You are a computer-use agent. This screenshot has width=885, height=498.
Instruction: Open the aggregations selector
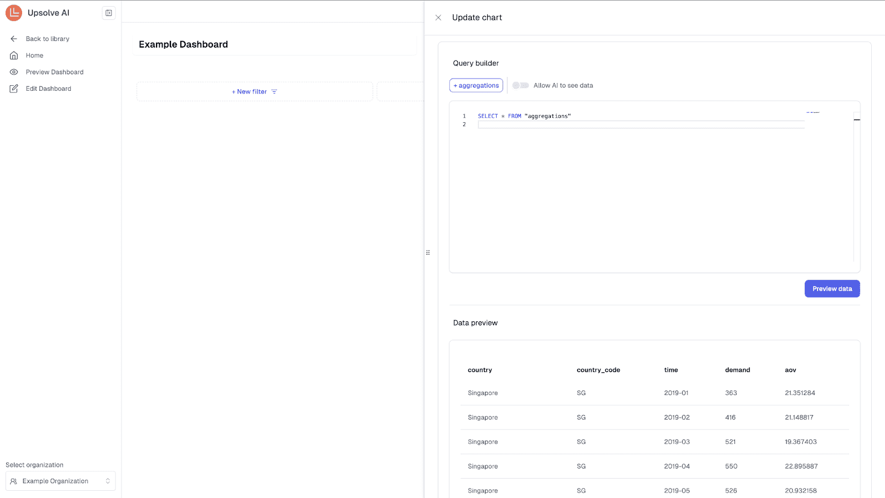(476, 85)
